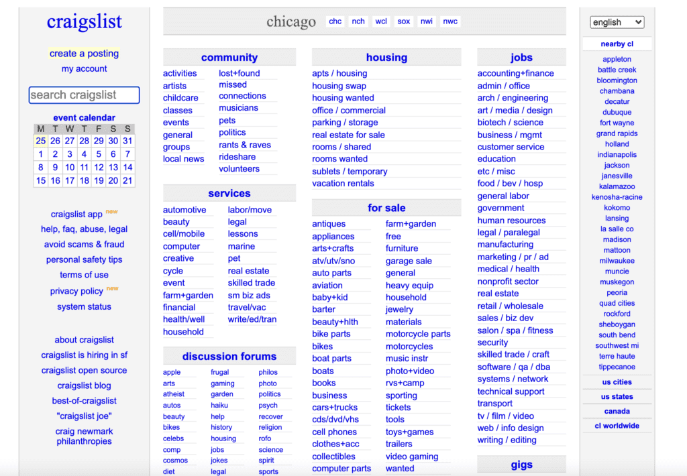Go to my account

click(84, 69)
